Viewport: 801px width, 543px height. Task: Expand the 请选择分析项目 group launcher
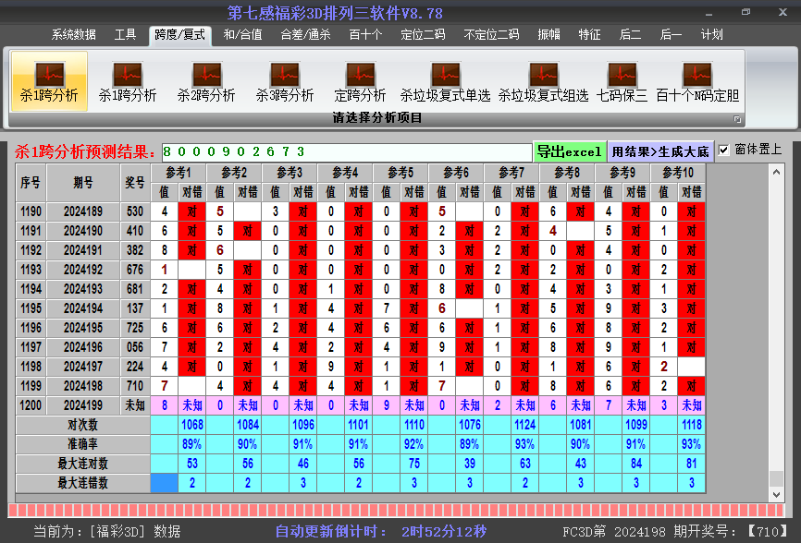tap(737, 119)
